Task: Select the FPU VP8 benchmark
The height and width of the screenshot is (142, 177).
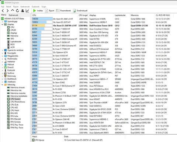Action: (x=13, y=113)
